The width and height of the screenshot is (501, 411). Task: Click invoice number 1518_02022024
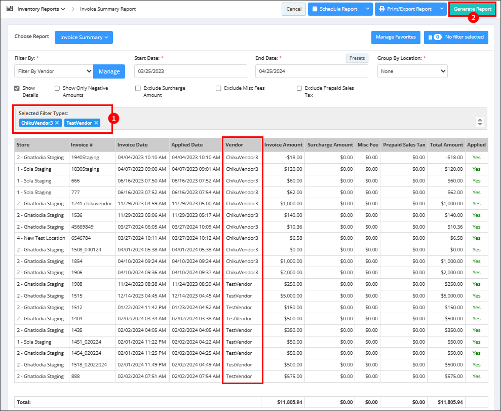[x=89, y=365]
